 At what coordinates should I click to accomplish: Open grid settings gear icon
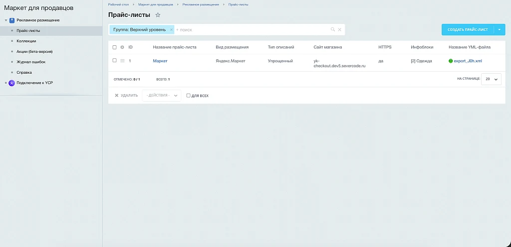[x=122, y=47]
